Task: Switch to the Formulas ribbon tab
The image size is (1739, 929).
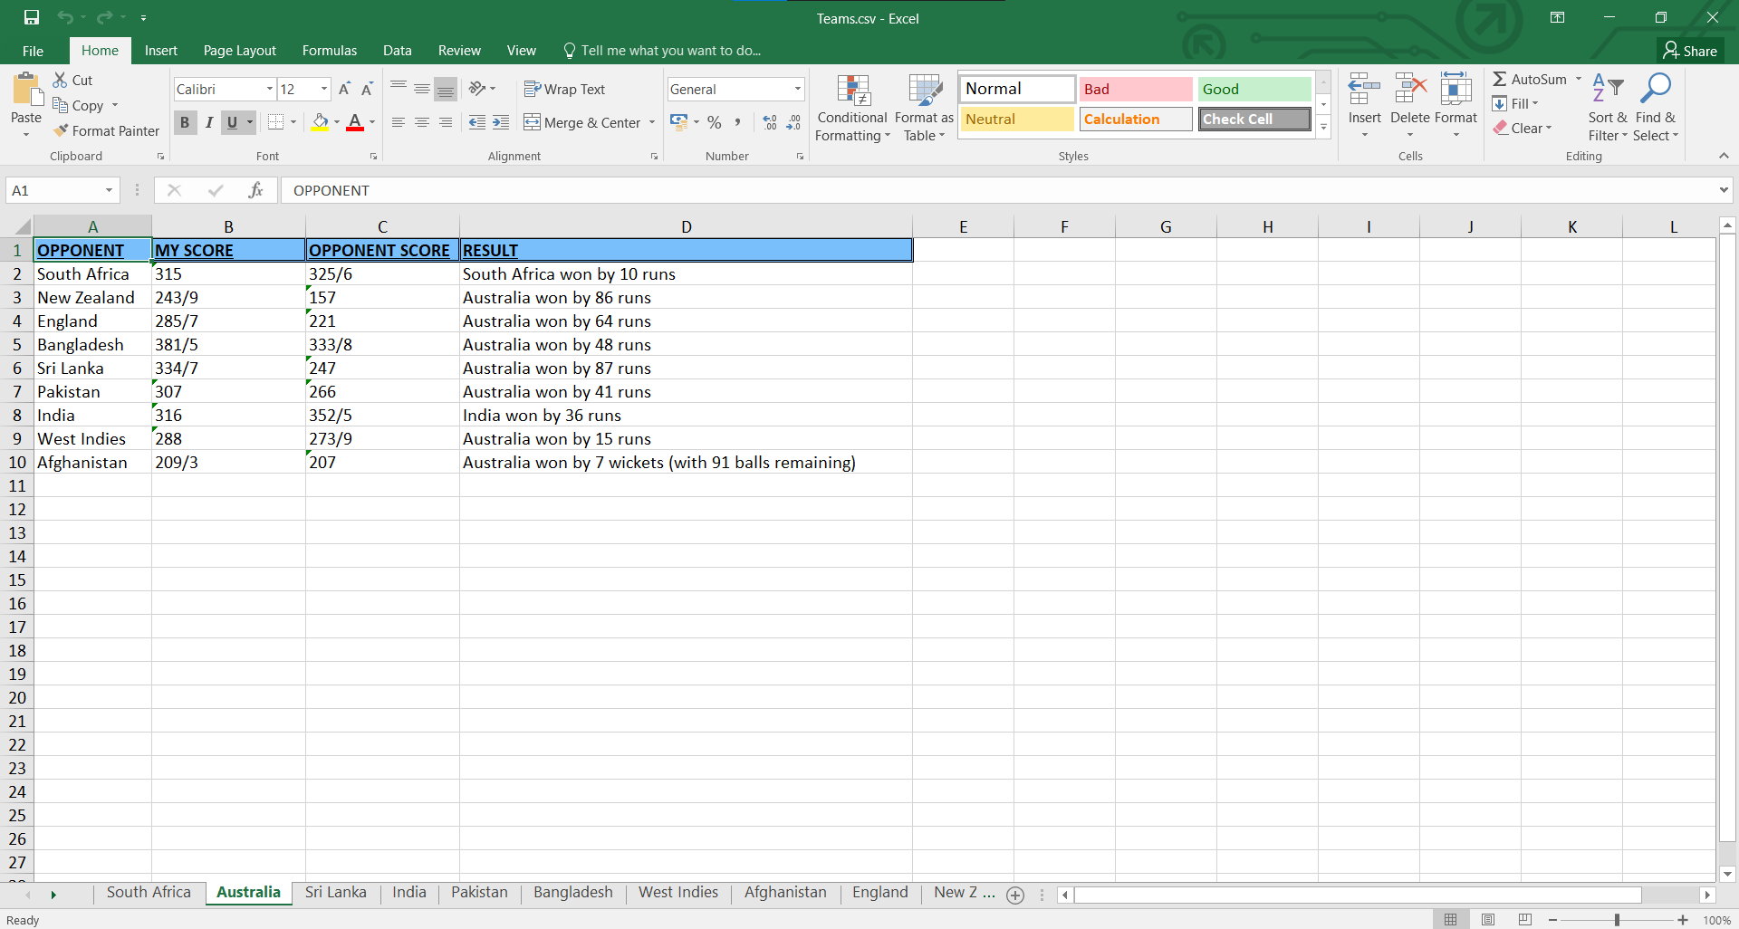Action: pos(329,50)
